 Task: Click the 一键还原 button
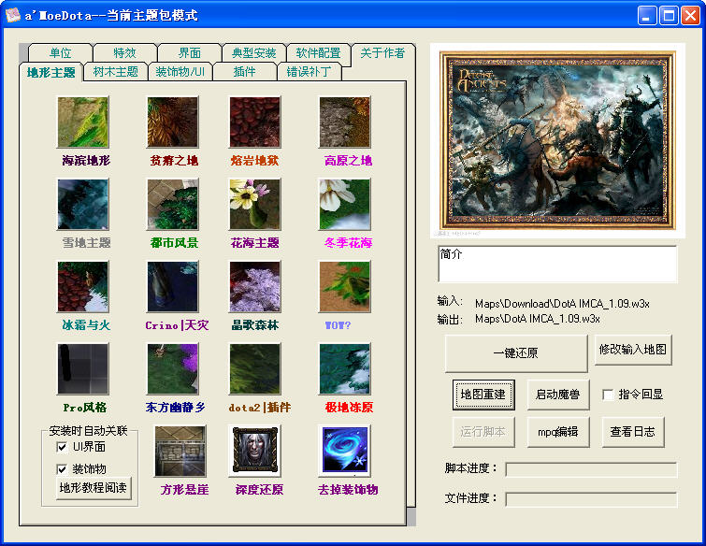click(516, 352)
